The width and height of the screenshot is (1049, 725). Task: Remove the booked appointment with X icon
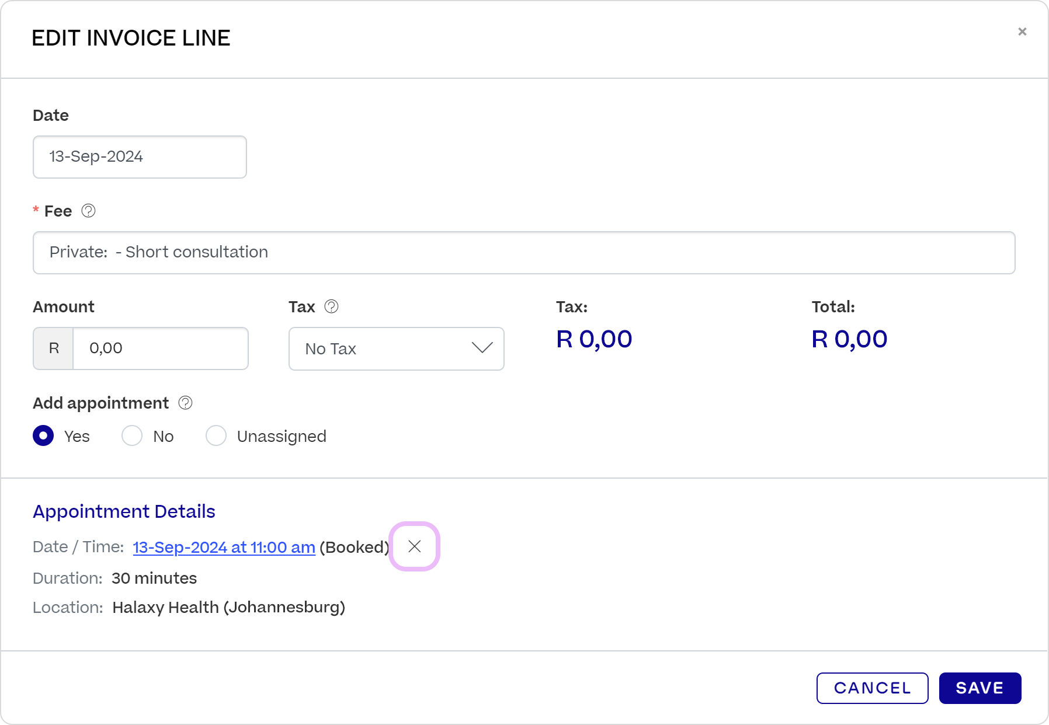coord(415,546)
